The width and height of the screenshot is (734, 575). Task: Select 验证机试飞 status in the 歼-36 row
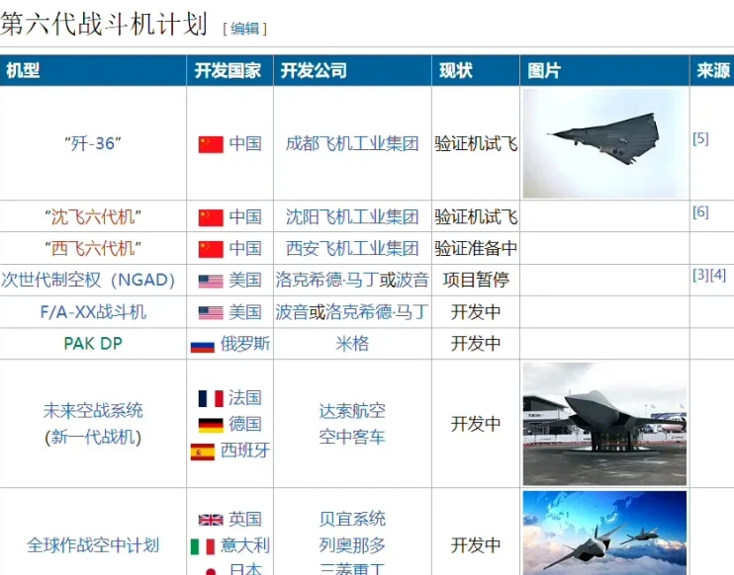pyautogui.click(x=476, y=143)
